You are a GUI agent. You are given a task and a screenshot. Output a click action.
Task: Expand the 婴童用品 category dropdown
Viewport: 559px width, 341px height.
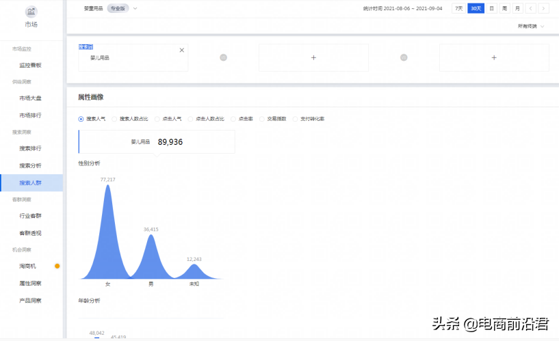[135, 8]
